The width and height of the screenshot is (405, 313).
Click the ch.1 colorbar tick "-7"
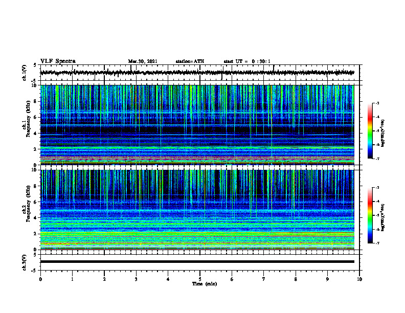pos(377,159)
